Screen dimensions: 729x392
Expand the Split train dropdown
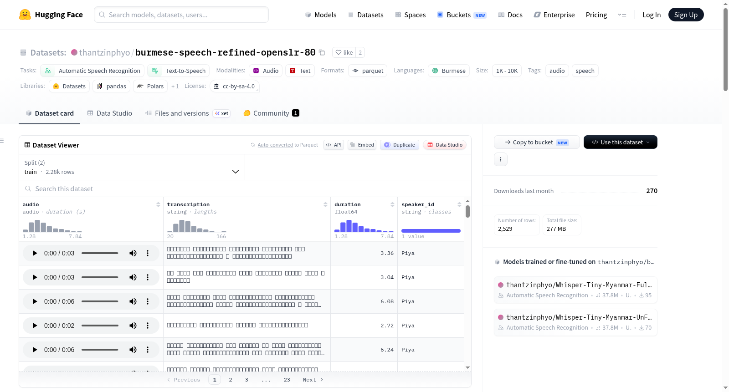[132, 167]
